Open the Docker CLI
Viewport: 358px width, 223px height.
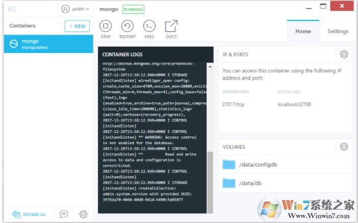pyautogui.click(x=29, y=214)
